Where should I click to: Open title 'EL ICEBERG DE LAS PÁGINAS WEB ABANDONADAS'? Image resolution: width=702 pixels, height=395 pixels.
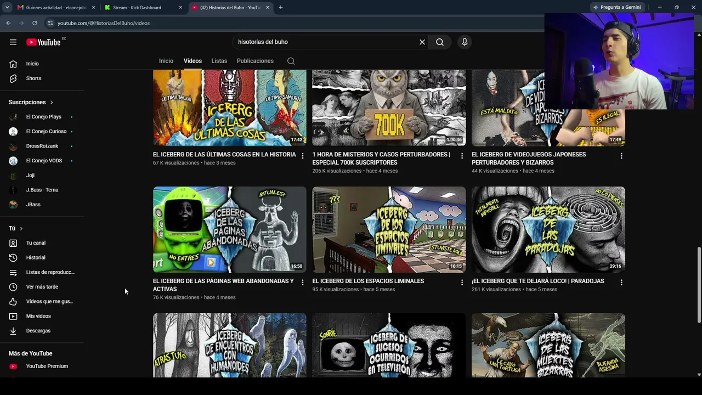click(223, 285)
